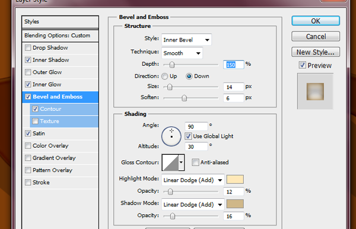Select the Outer Glow label in styles list

47,72
